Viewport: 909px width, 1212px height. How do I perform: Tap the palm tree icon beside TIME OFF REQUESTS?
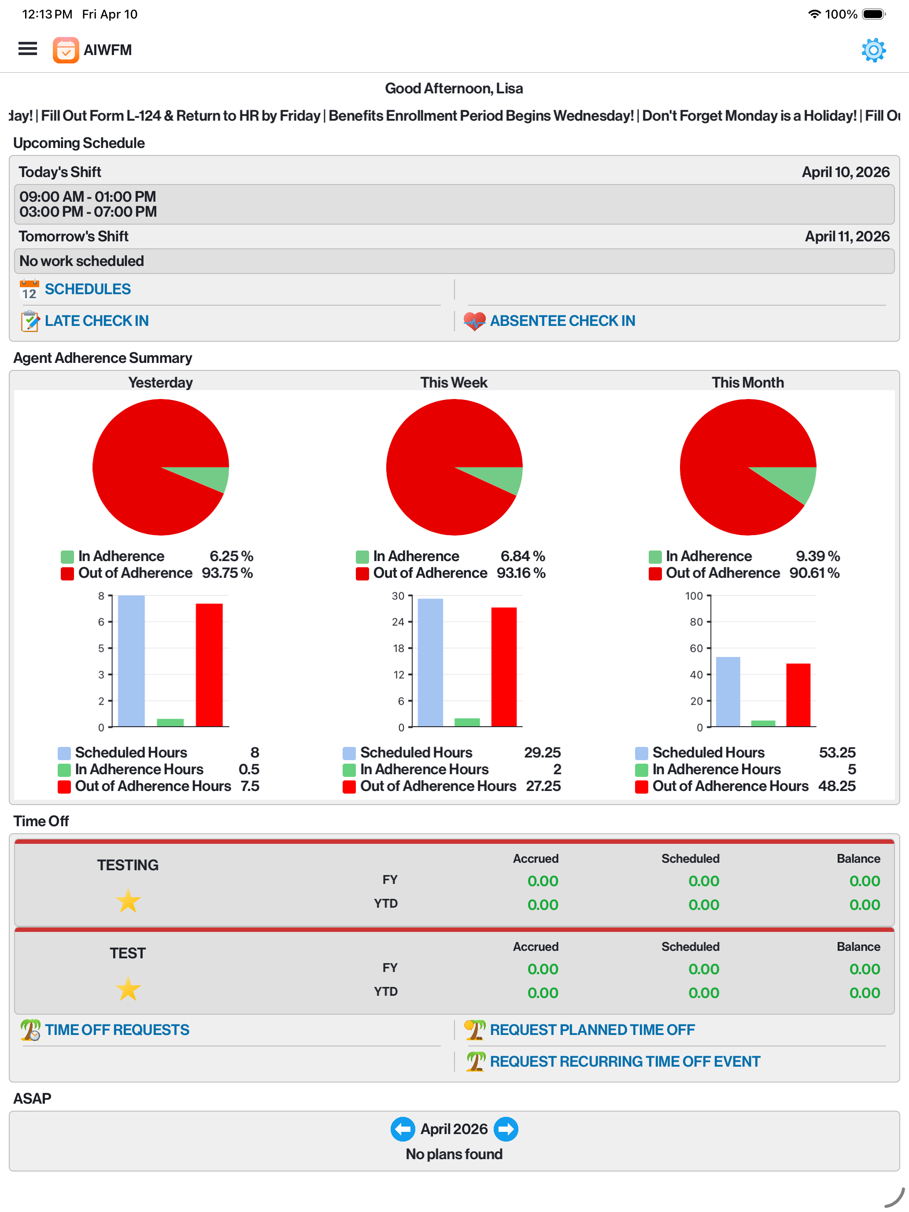coord(31,1030)
